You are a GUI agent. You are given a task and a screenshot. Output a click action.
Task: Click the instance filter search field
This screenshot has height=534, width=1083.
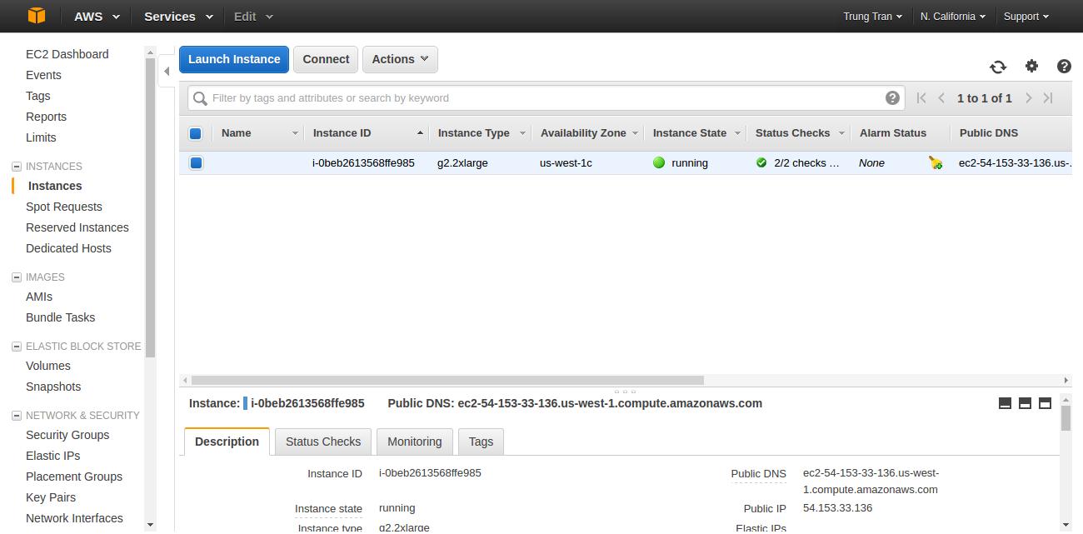click(x=546, y=98)
